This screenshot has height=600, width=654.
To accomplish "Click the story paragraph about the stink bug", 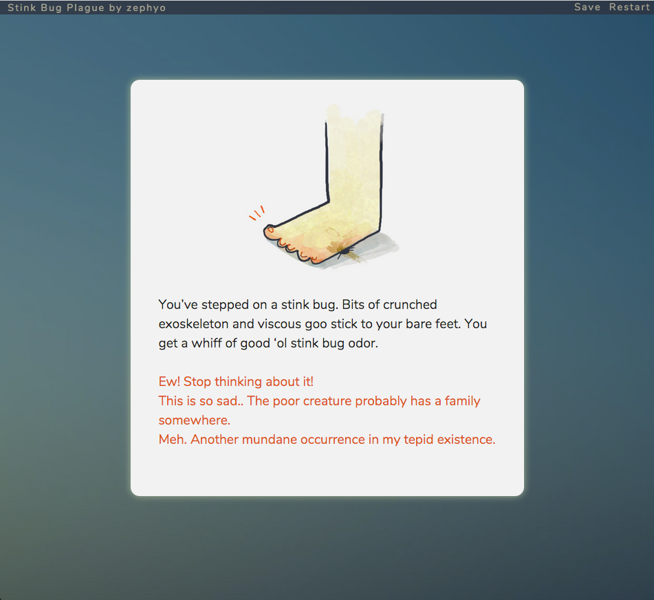I will coord(323,323).
